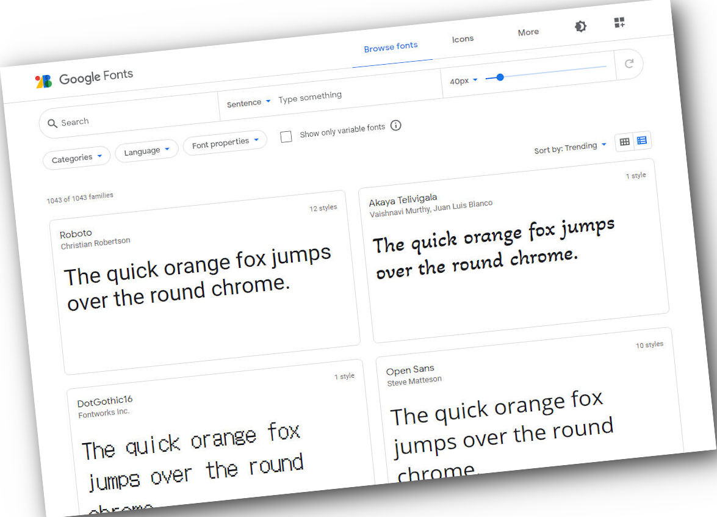Switch to grid view icon
Viewport: 717px width, 517px height.
[x=624, y=142]
